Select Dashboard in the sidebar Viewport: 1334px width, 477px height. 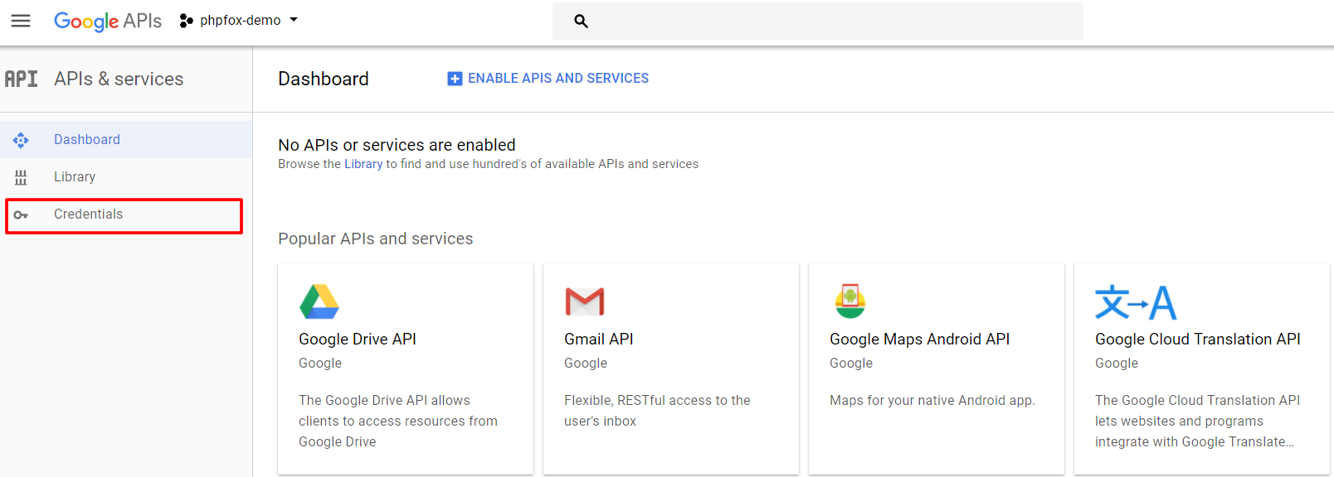87,139
